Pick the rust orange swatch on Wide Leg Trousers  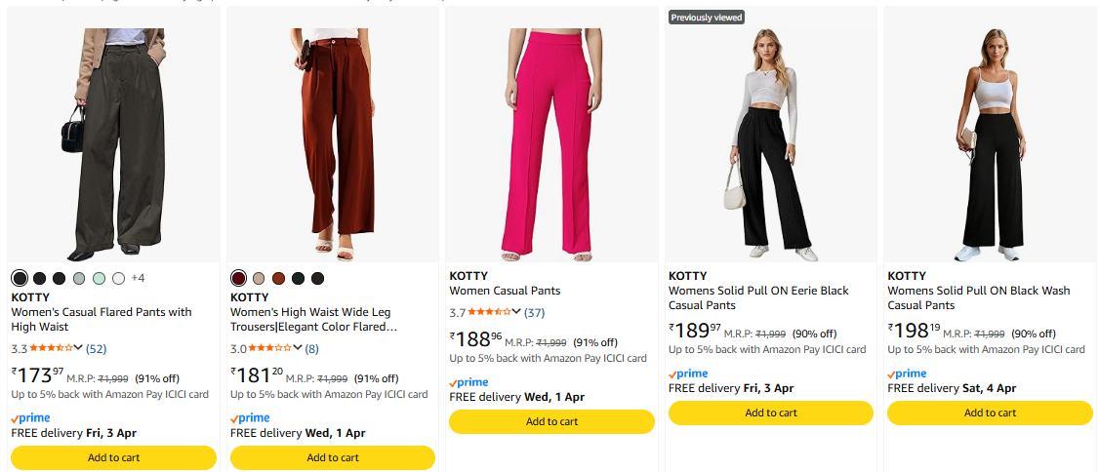(x=278, y=278)
